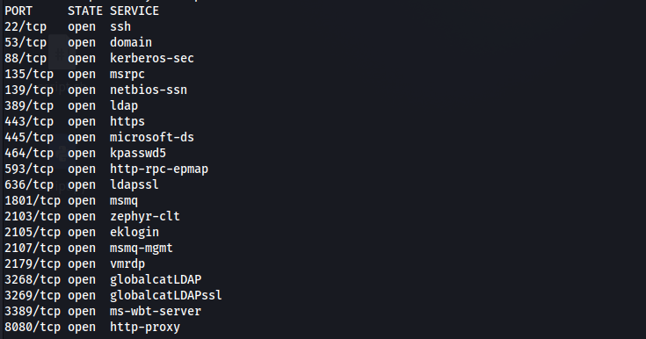This screenshot has width=646, height=339.
Task: Select the 135/tcp msrpc port
Action: pyautogui.click(x=29, y=74)
